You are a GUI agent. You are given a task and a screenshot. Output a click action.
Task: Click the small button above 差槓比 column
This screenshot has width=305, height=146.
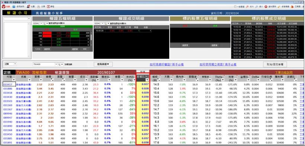coord(143,71)
